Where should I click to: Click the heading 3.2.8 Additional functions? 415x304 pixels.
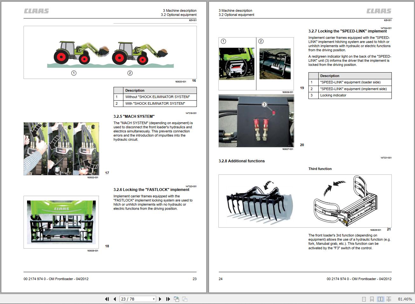click(242, 161)
